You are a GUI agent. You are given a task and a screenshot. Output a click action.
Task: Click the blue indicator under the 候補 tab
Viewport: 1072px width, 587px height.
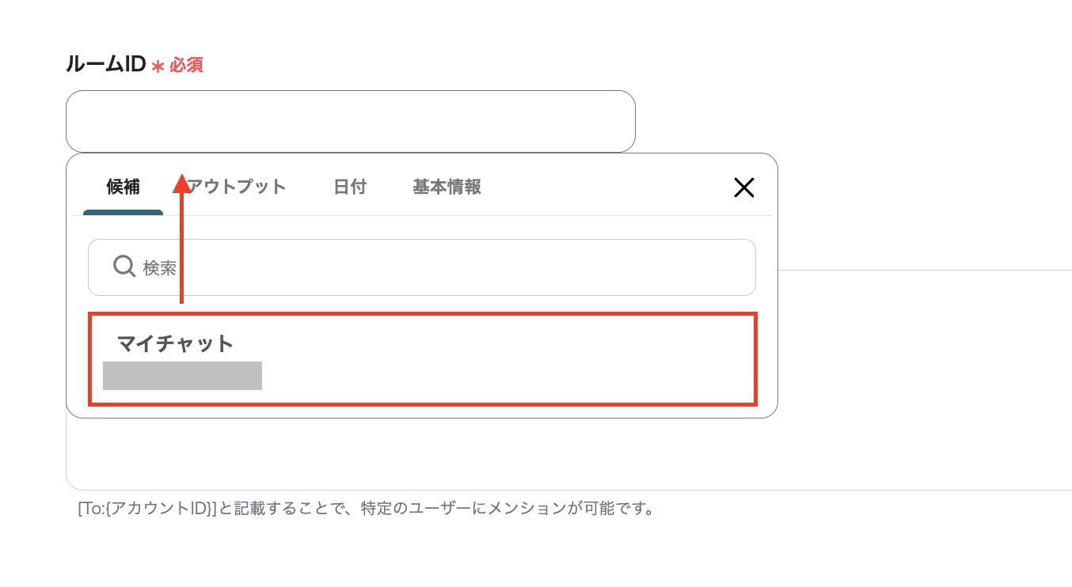coord(123,212)
